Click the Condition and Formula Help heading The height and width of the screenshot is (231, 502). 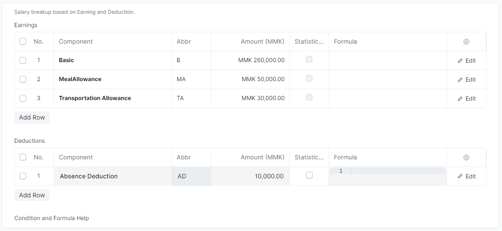click(x=52, y=218)
